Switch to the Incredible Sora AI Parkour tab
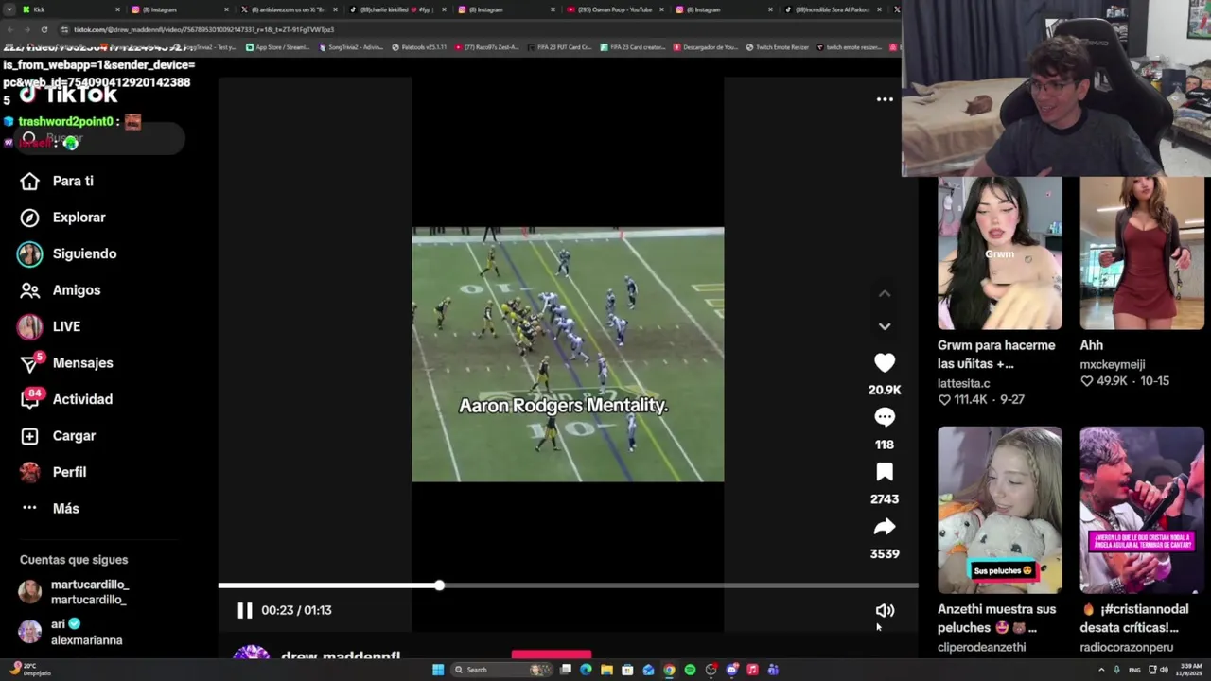1211x681 pixels. (x=833, y=9)
